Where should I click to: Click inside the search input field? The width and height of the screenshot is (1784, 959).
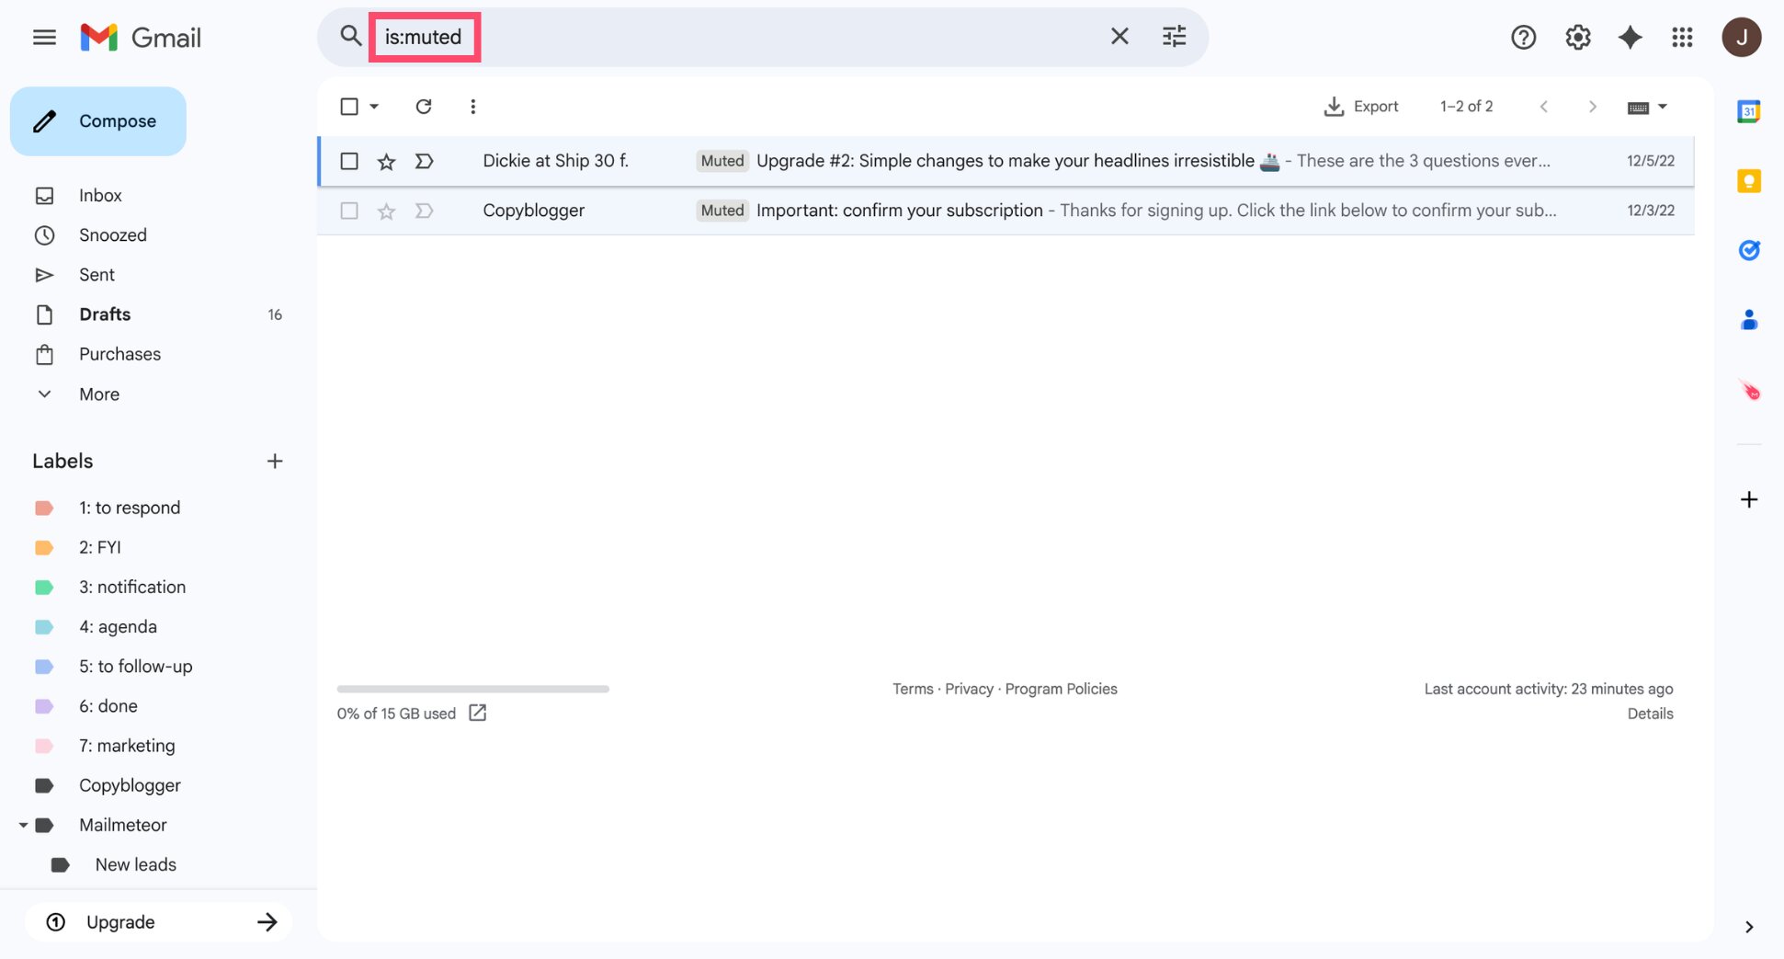click(x=643, y=37)
